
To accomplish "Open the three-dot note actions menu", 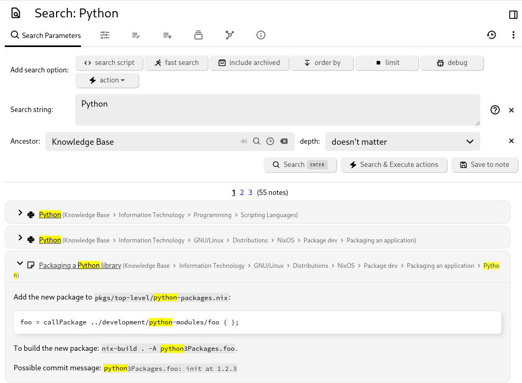I will (x=513, y=35).
